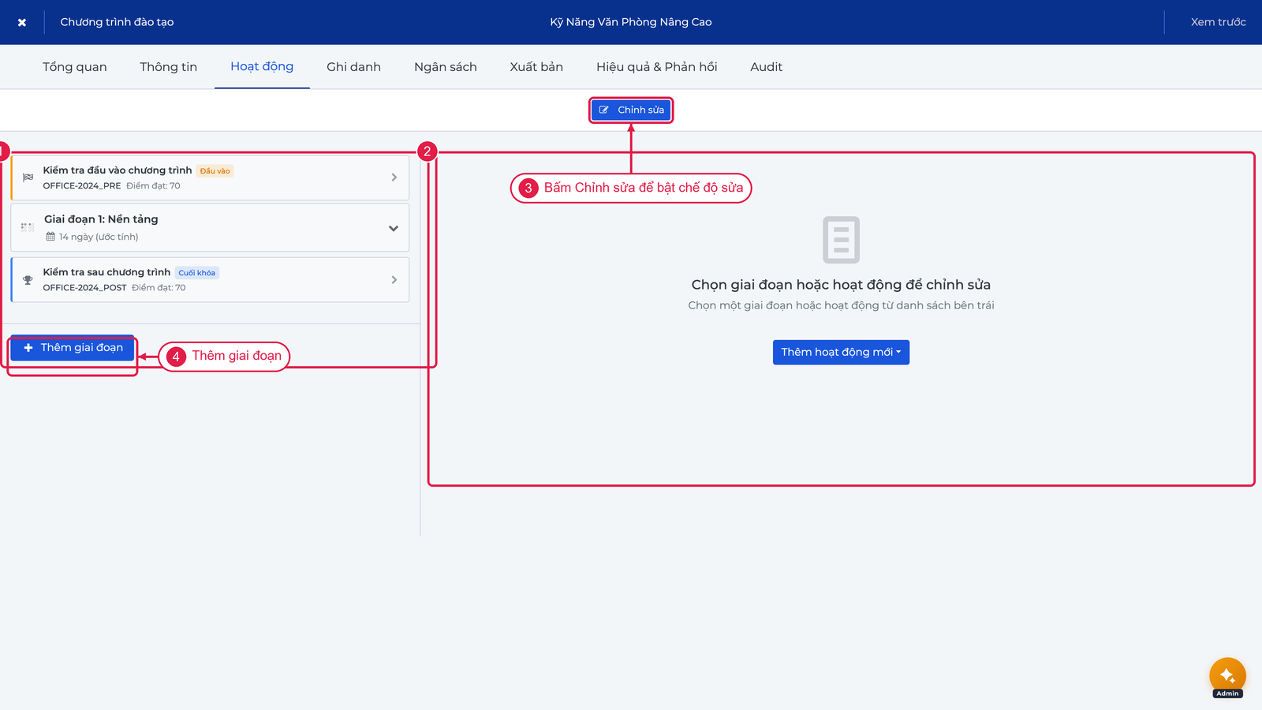Screen dimensions: 1262x710
Task: Click Kỹ Năng Văn Phòng Nâng Cao title
Action: click(x=631, y=22)
